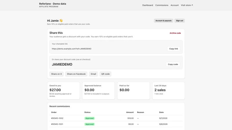This screenshot has width=232, height=130.
Task: Click Share on Facebook button
Action: (76, 74)
